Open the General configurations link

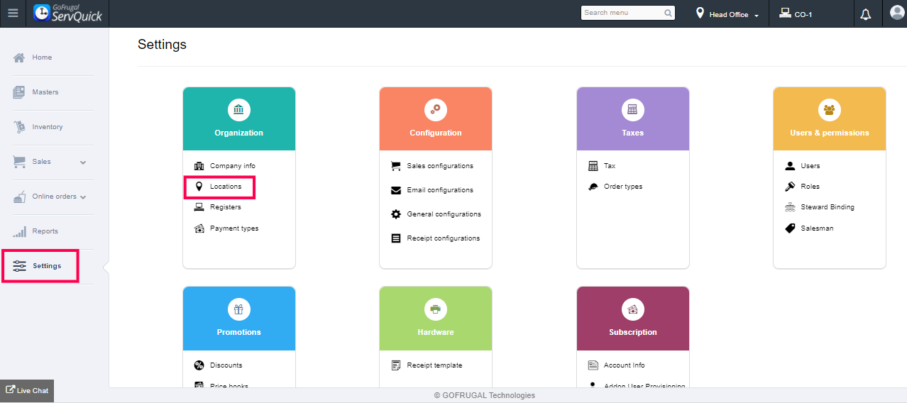click(444, 214)
